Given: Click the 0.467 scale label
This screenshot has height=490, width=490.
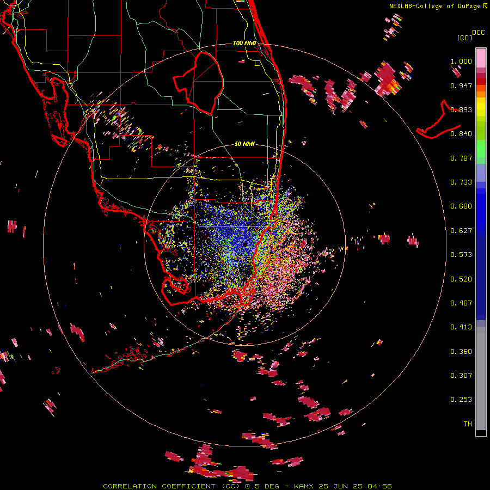Looking at the screenshot, I should coord(461,303).
